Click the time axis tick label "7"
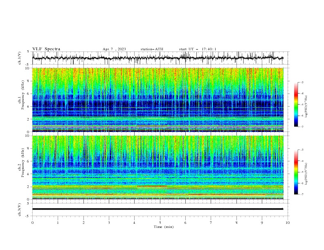Viewport: 324px width, 250px height. click(x=211, y=223)
